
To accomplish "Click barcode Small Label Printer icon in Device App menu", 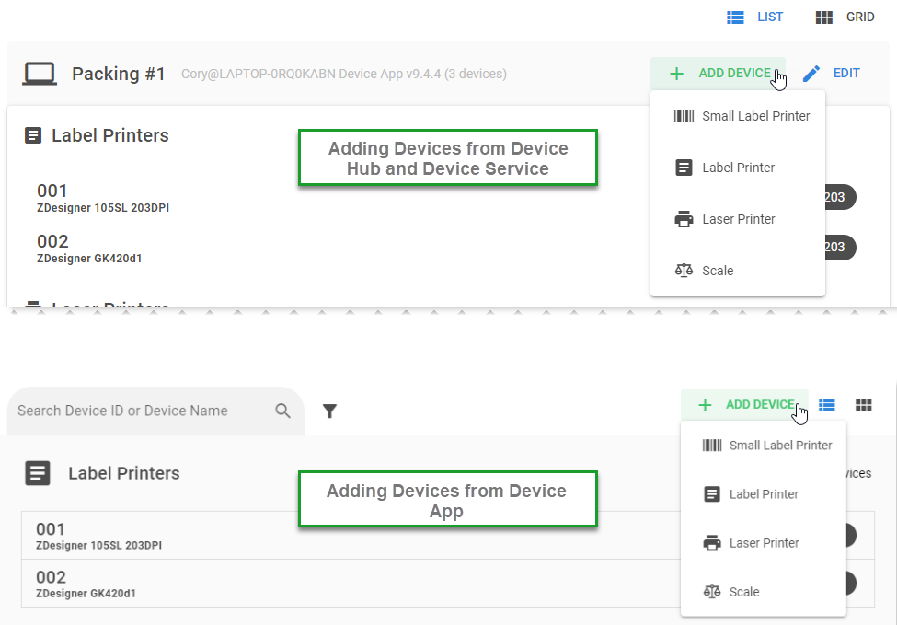I will 712,446.
